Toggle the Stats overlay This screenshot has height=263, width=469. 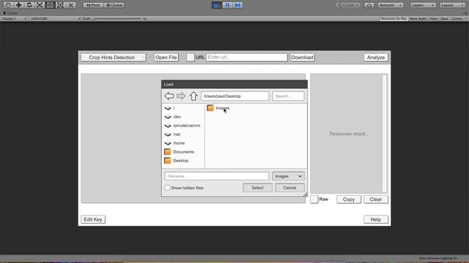445,18
